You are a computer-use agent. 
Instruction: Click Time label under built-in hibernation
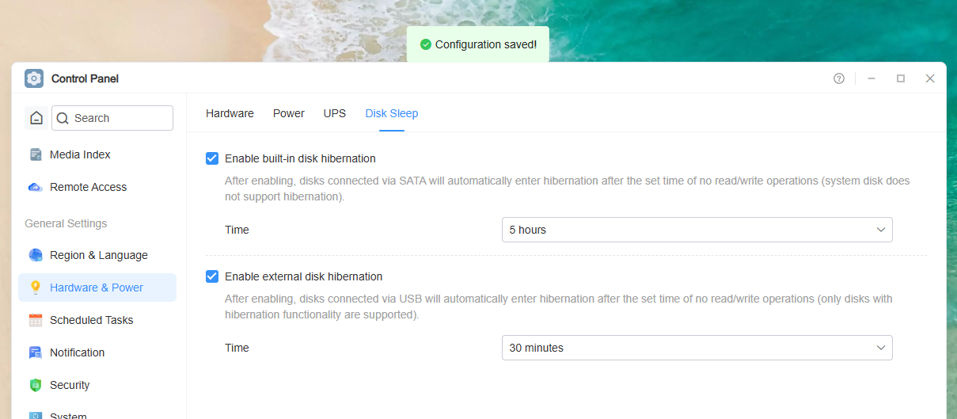[237, 230]
